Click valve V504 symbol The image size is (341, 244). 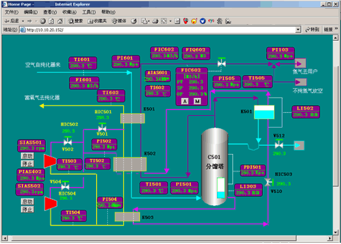tap(65, 185)
